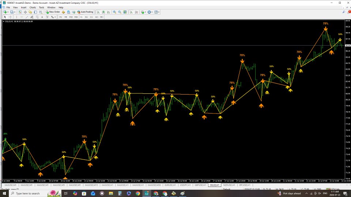351x197 pixels.
Task: Switch to the USDJPY,H1 chart tab
Action: click(185, 185)
